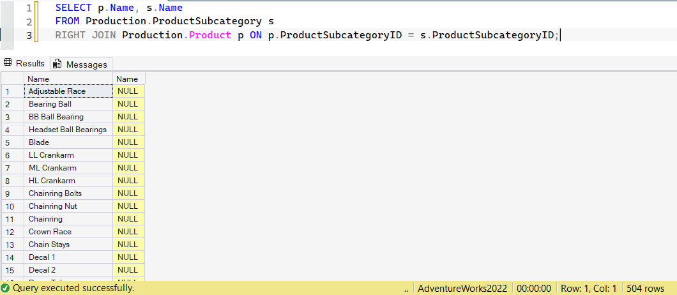Select the Decal 2 cell

pyautogui.click(x=68, y=270)
